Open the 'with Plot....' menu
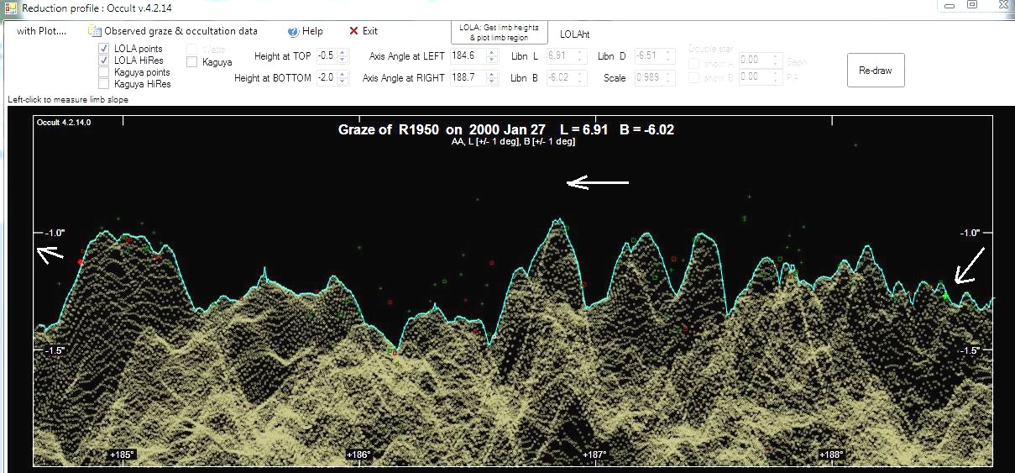Image resolution: width=1015 pixels, height=473 pixels. click(x=41, y=31)
